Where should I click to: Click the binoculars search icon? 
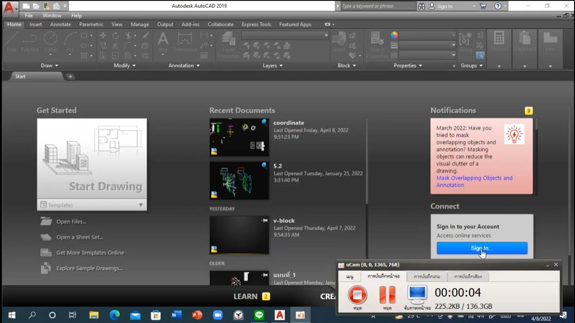coord(422,6)
